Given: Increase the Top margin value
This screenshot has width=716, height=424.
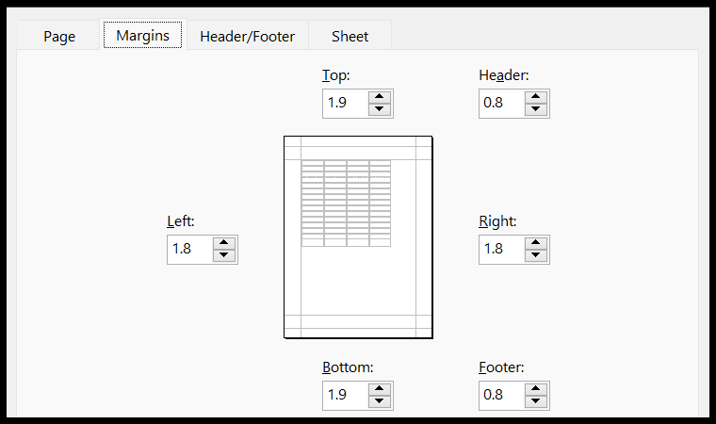Looking at the screenshot, I should point(379,97).
